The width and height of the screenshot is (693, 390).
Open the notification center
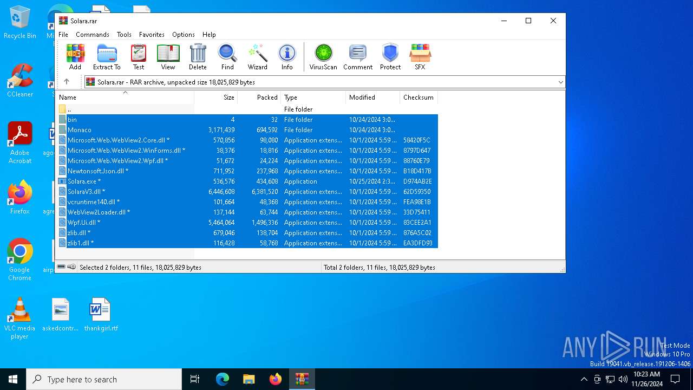(675, 379)
